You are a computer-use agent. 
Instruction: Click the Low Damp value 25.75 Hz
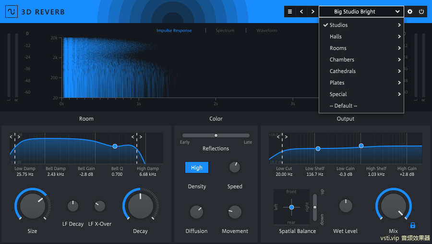point(25,174)
